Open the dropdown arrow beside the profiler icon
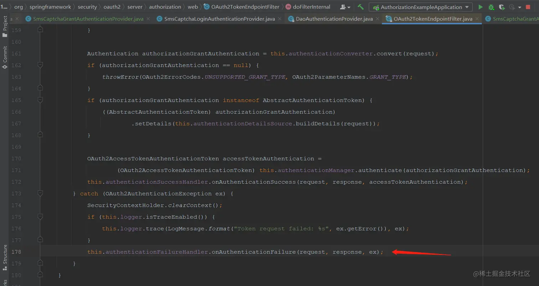Viewport: 539px width, 286px height. click(x=520, y=7)
